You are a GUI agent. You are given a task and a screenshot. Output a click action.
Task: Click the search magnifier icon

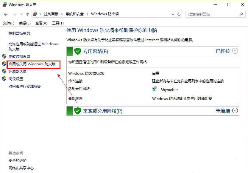point(241,14)
